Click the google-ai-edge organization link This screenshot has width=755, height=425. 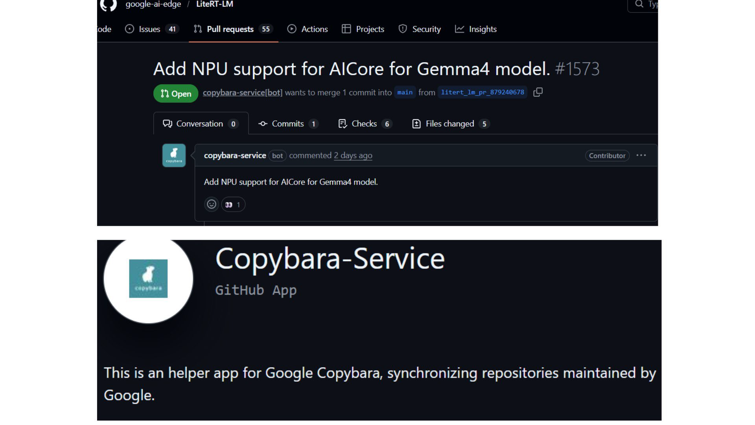pyautogui.click(x=153, y=4)
